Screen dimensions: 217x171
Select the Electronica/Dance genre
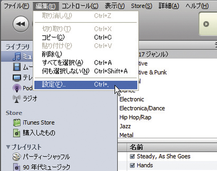pyautogui.click(x=142, y=108)
